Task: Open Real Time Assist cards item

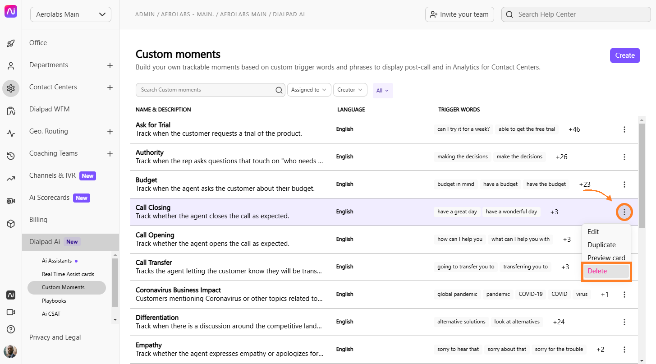Action: (x=68, y=274)
